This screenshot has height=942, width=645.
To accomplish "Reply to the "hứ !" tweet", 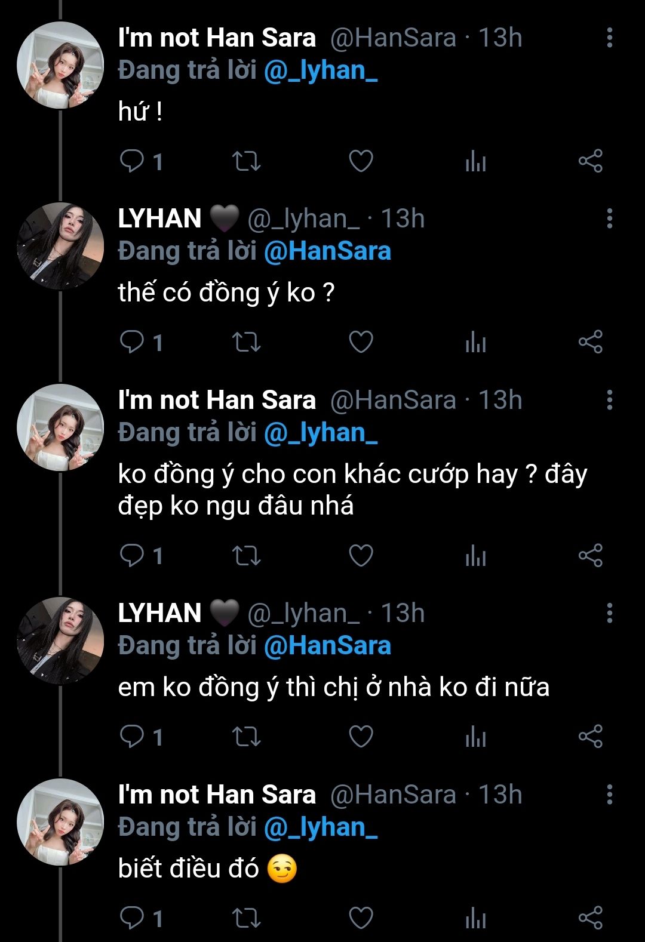I will [132, 161].
